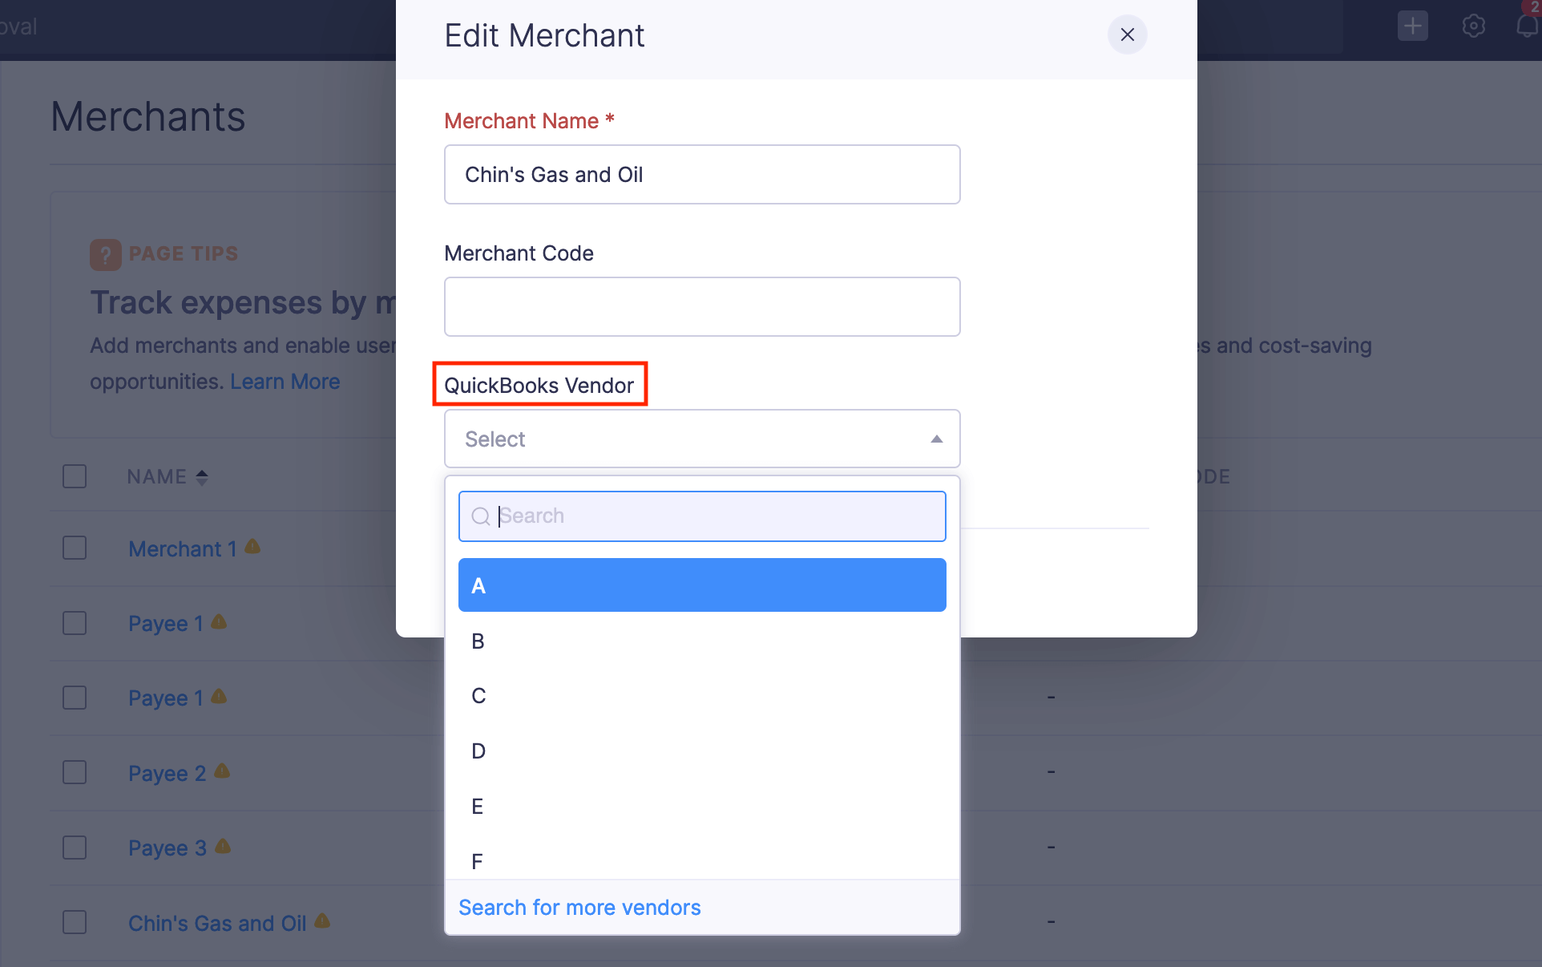Check the Payee 3 row checkbox
Screen dimensions: 1542x967
75,848
